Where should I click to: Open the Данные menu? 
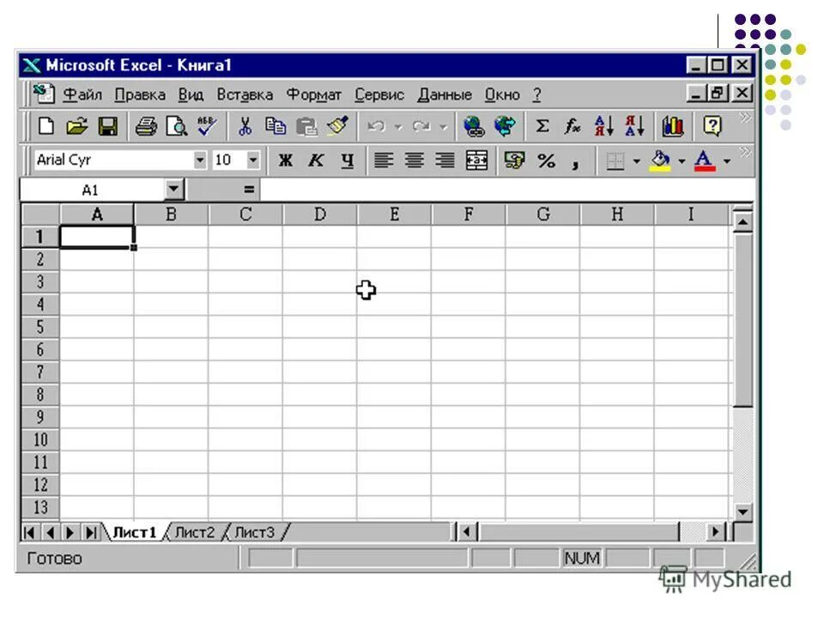(445, 94)
